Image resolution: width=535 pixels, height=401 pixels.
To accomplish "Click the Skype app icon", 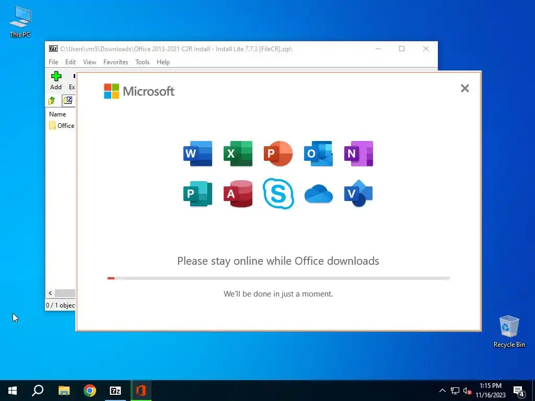I will tap(278, 193).
